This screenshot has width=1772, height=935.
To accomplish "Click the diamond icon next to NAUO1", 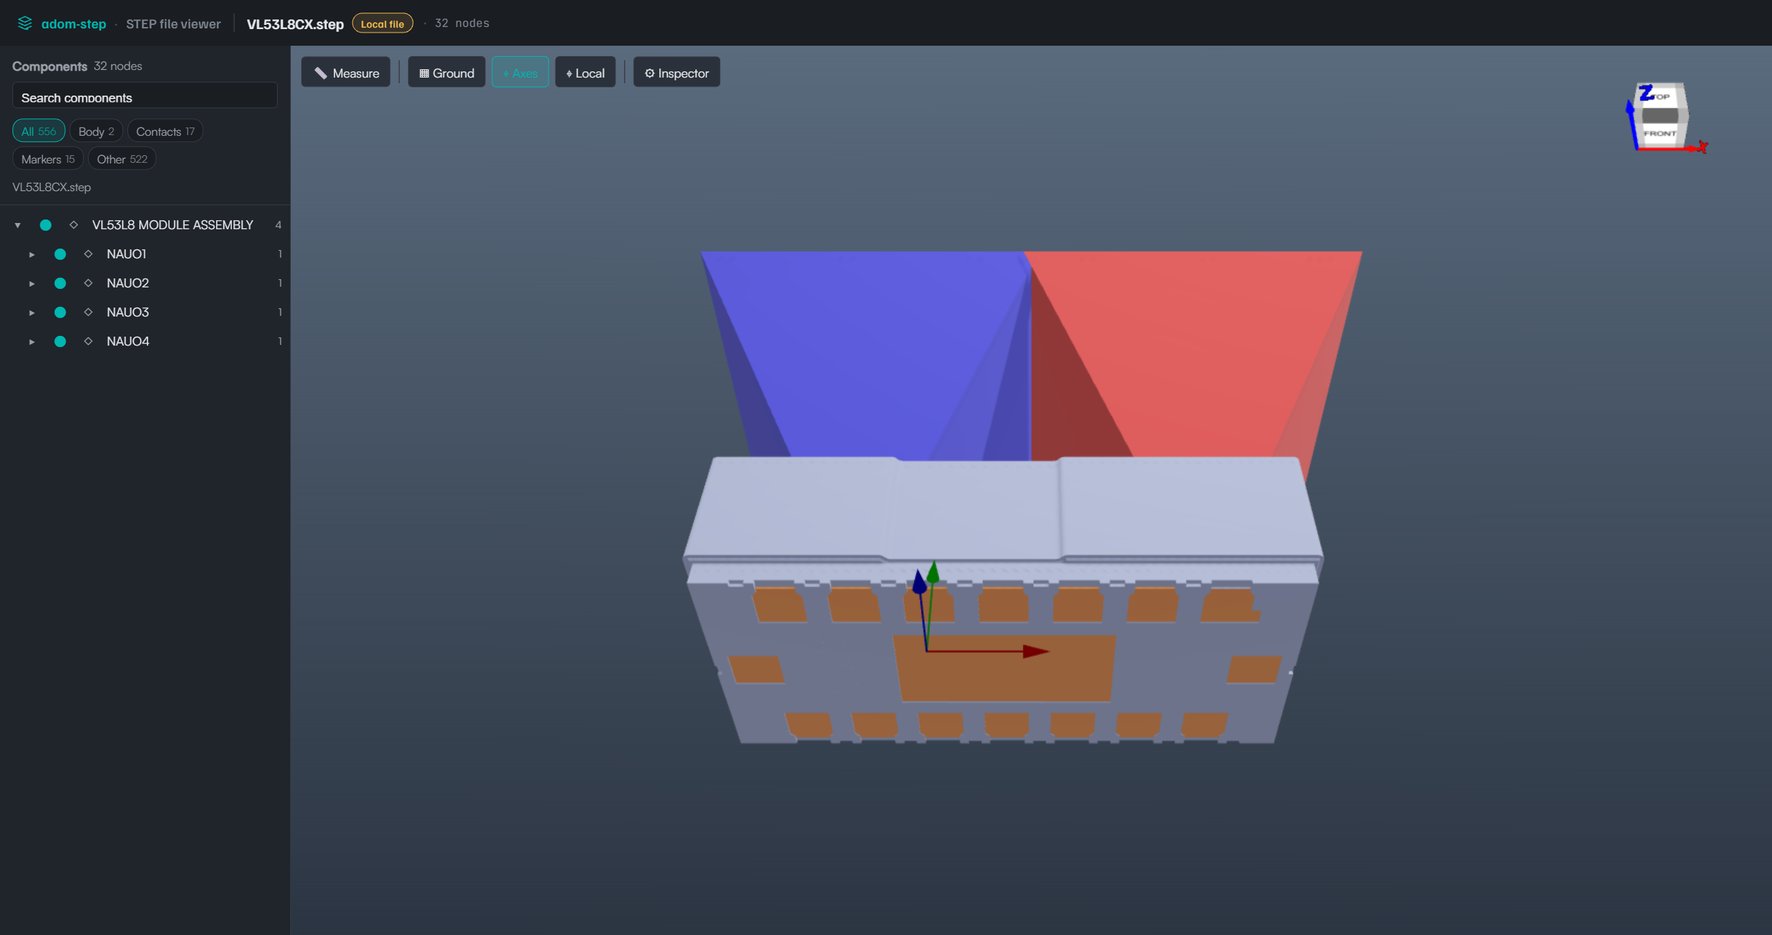I will coord(88,254).
